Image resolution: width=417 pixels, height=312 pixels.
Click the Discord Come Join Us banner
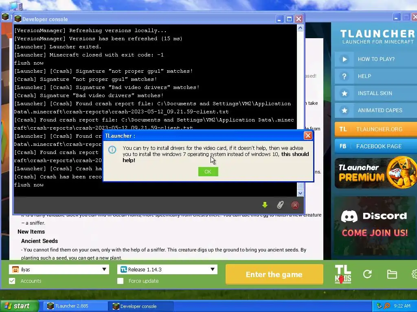click(x=375, y=225)
